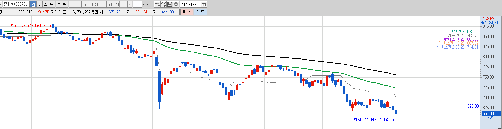Click the 899,216 volume value
Screen dimensions: 502x129
[25, 12]
